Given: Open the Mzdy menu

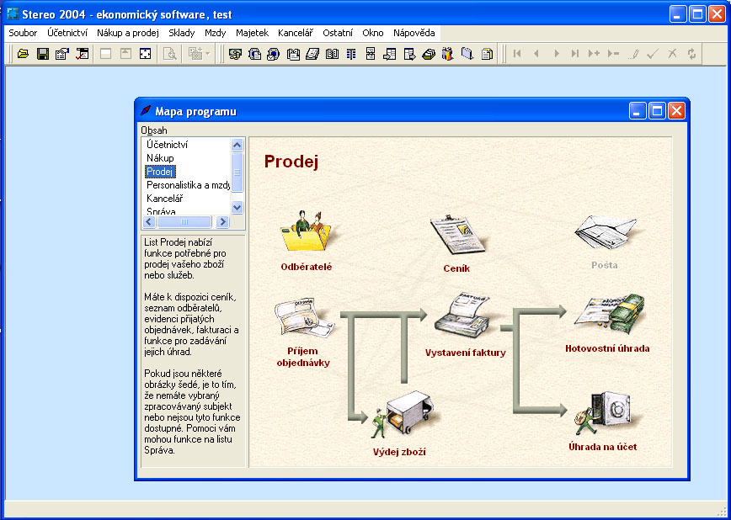Looking at the screenshot, I should [x=215, y=33].
